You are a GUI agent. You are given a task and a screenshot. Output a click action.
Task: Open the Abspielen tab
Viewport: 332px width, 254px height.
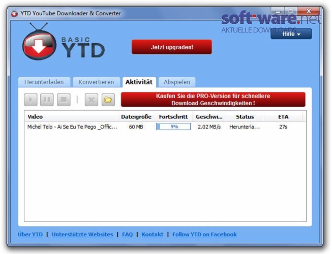coord(177,82)
